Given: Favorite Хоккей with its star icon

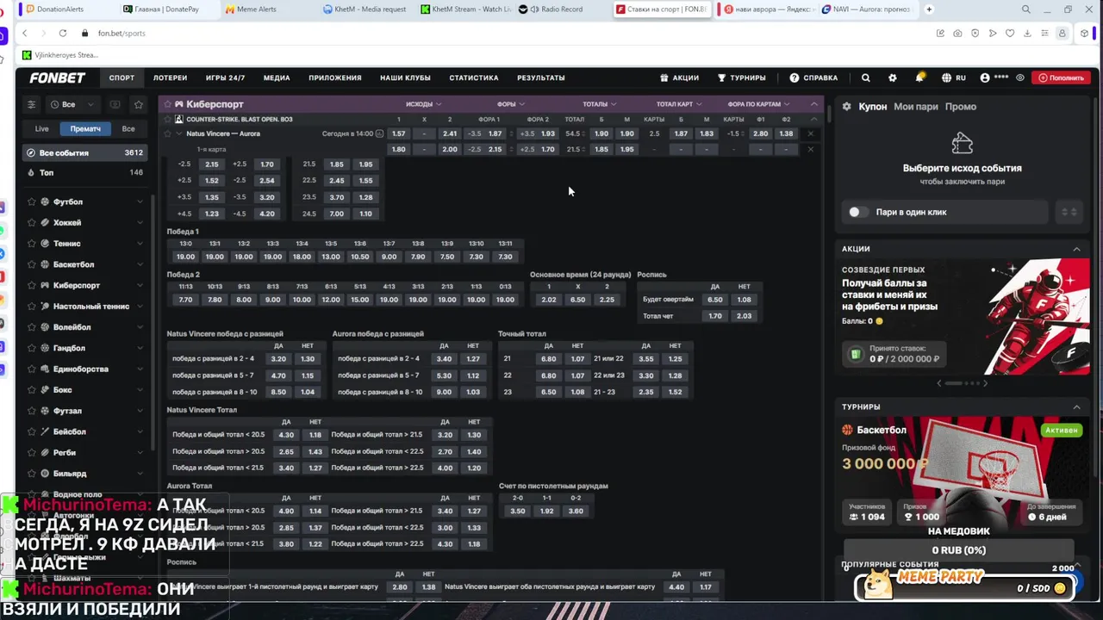Looking at the screenshot, I should pos(32,222).
